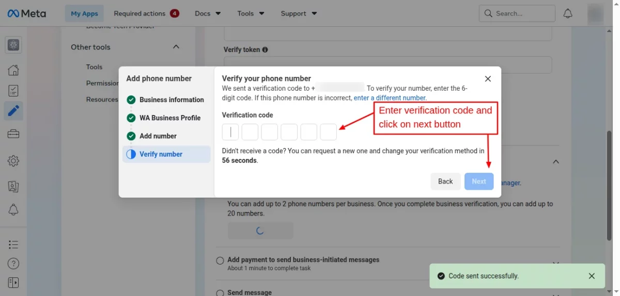Viewport: 620px width, 296px height.
Task: Open the Docs dropdown menu
Action: [208, 13]
